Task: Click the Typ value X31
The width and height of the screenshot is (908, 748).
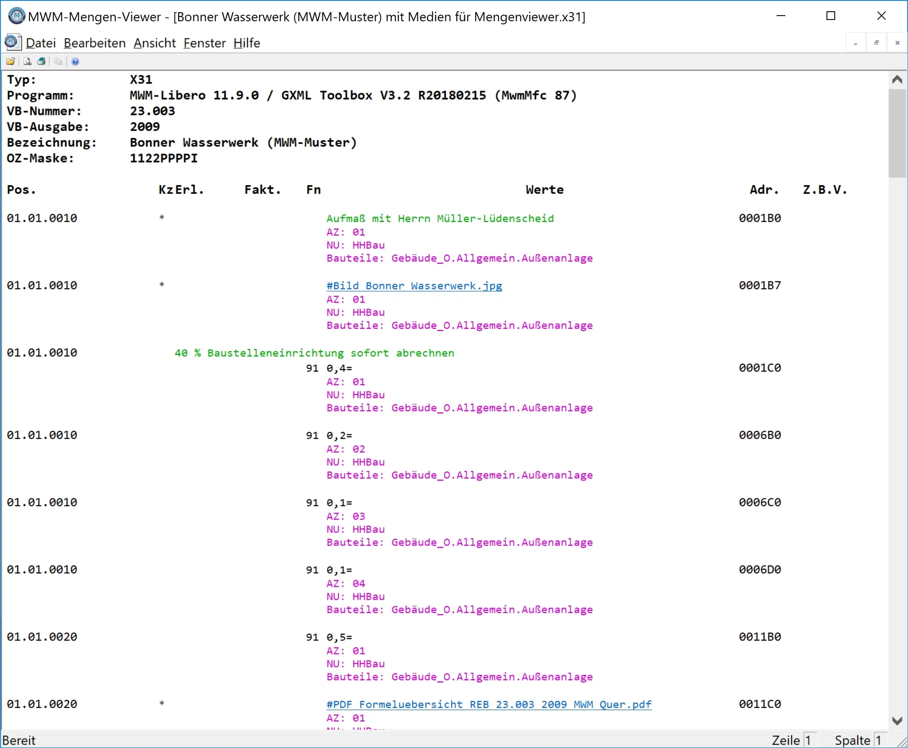Action: pyautogui.click(x=141, y=79)
